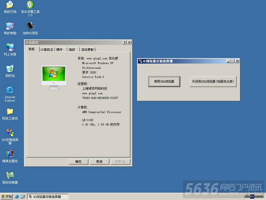
Task: Click the text "LE-1100"
Action: pyautogui.click(x=88, y=120)
